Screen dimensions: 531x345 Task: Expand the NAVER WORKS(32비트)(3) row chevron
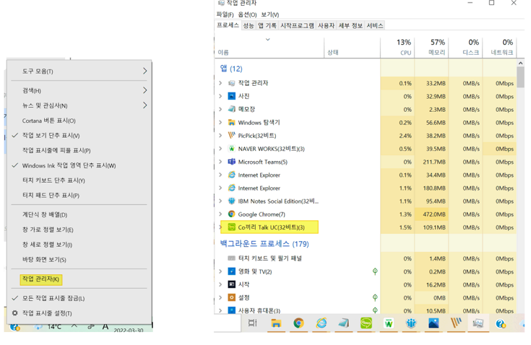221,149
